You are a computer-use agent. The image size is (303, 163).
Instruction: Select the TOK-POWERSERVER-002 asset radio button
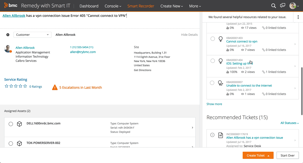pos(11,143)
